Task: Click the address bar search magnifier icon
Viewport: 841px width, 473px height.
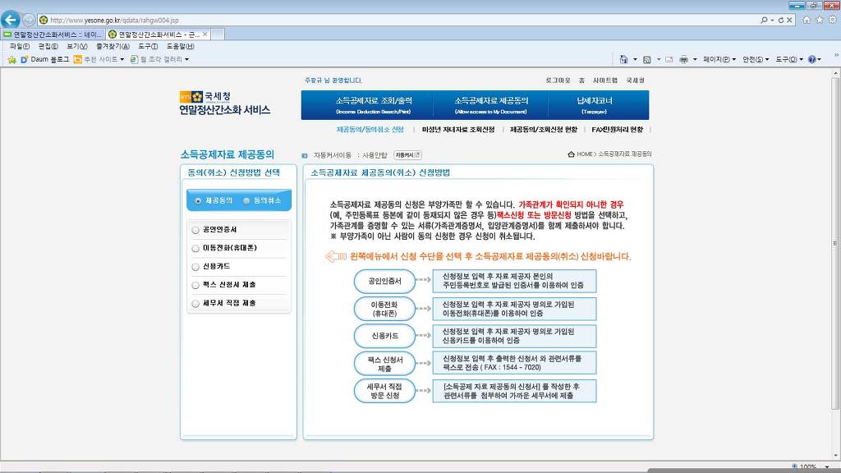Action: tap(764, 20)
